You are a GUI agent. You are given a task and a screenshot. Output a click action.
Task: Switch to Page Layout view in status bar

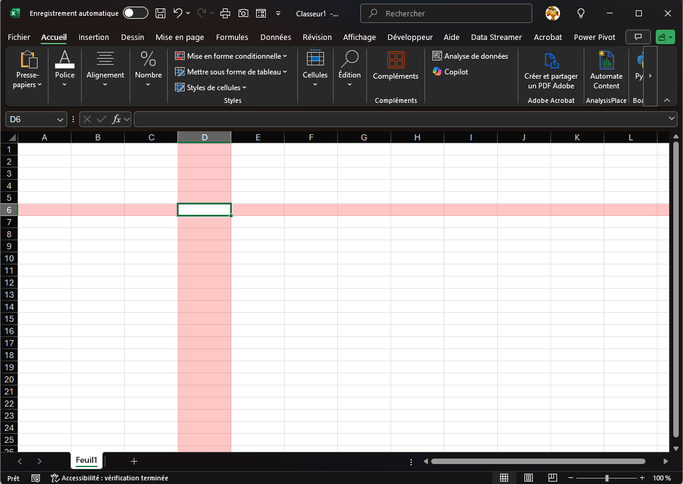click(527, 478)
